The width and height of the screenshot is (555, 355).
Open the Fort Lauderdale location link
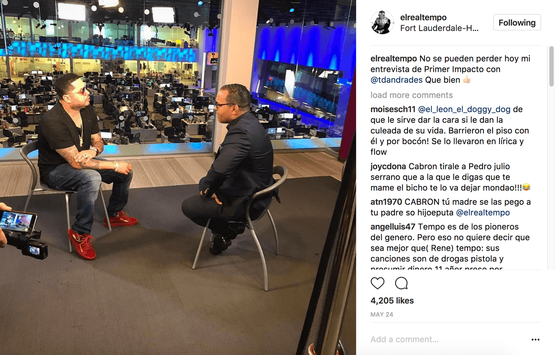439,28
